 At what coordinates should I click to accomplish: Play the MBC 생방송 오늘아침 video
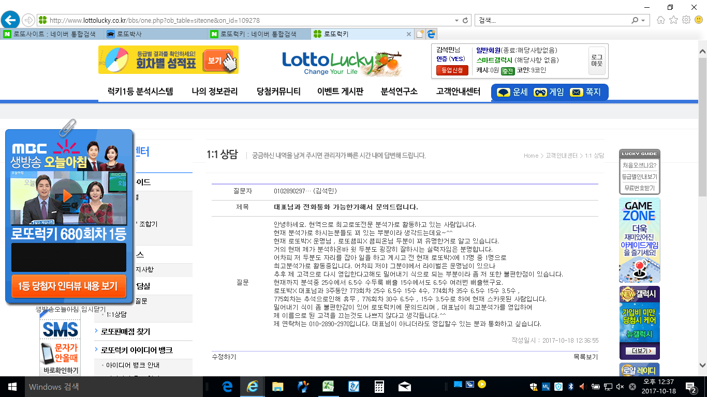click(x=67, y=196)
